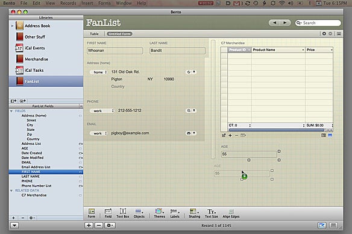
Task: Open the phone work label dropdown
Action: 102,111
